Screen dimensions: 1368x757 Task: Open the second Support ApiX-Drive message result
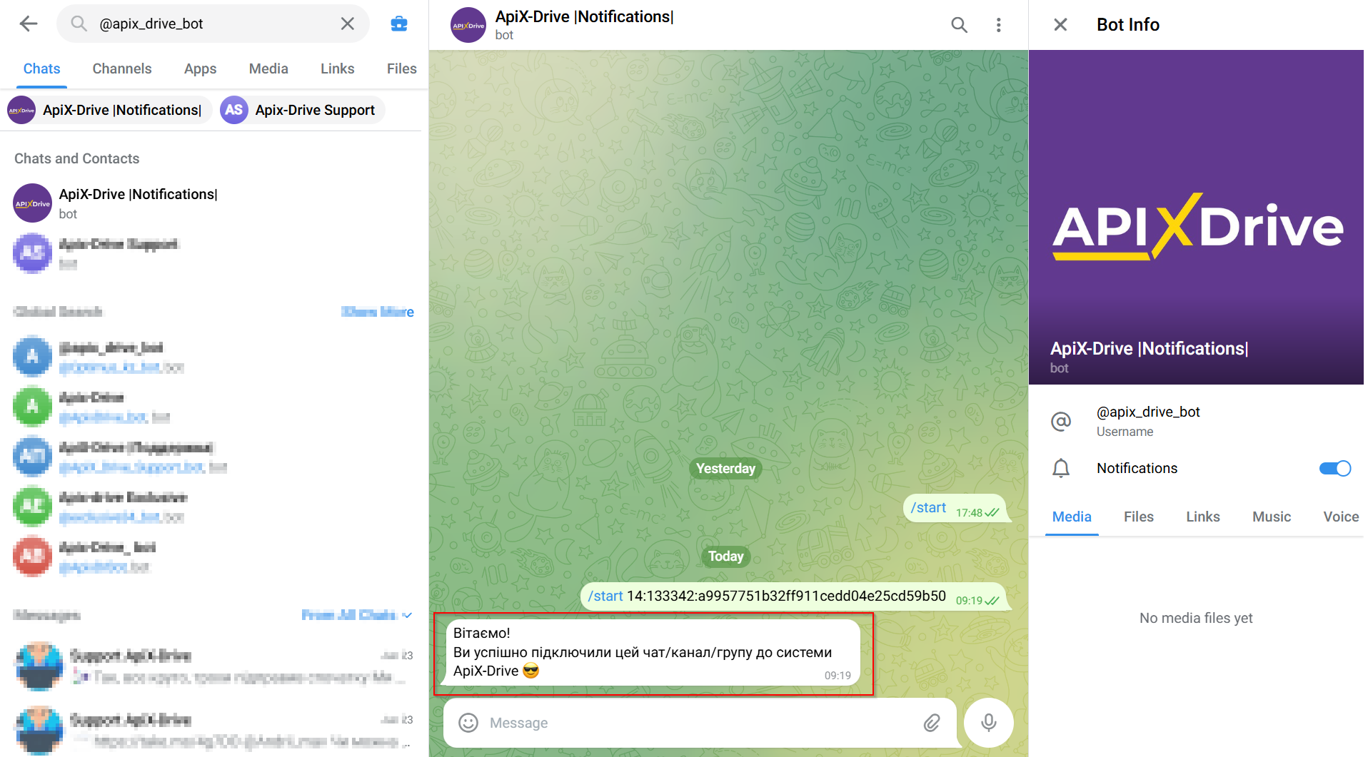[x=214, y=730]
